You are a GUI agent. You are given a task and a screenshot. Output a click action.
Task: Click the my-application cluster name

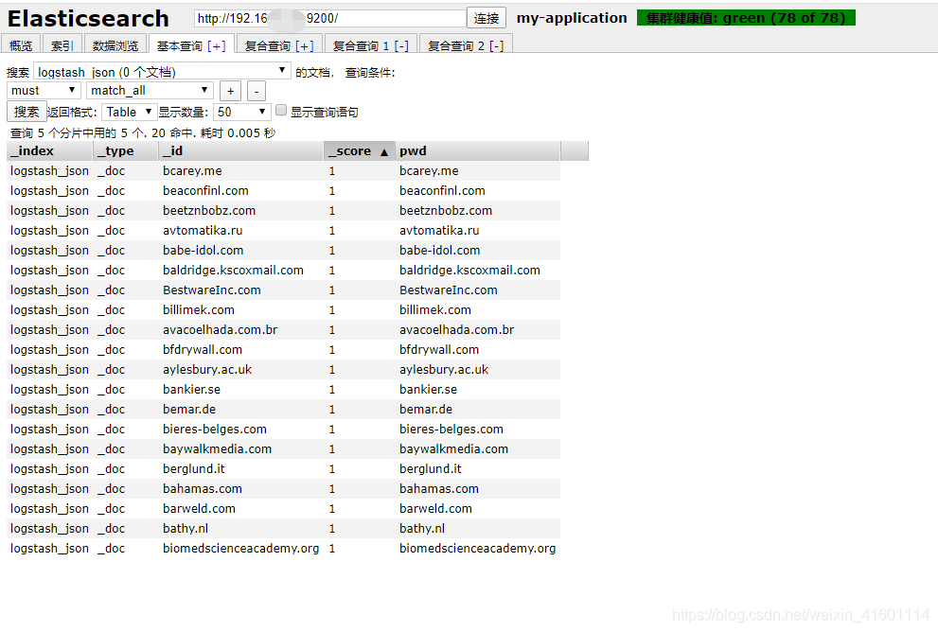point(572,18)
